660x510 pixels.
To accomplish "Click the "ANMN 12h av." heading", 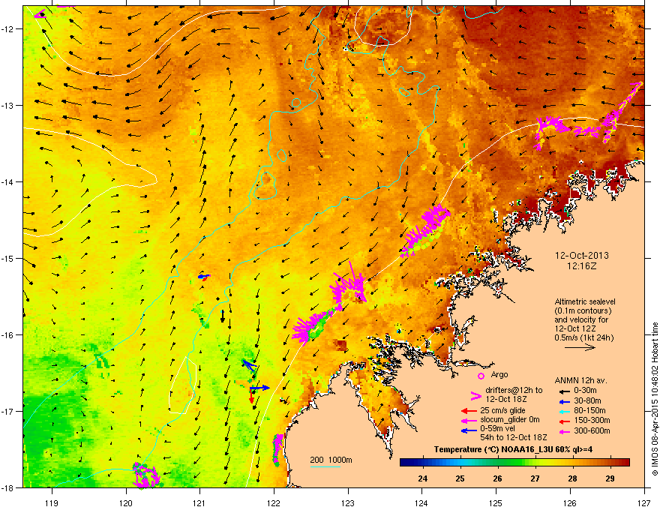I will (x=580, y=380).
